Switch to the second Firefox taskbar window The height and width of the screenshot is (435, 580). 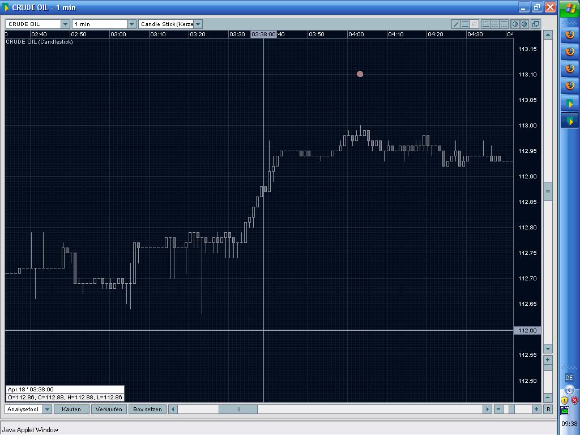point(570,52)
